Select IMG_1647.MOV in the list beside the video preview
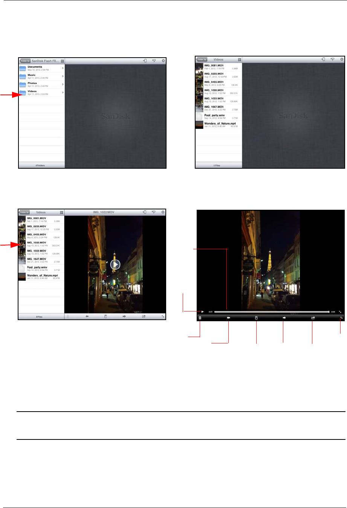This screenshot has width=347, height=508. click(x=41, y=260)
